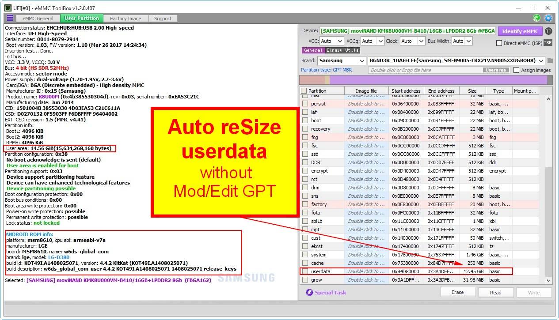This screenshot has width=559, height=320.
Task: Click the Erase button
Action: (x=457, y=292)
